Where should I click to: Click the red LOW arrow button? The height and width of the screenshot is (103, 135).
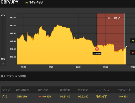pos(132,52)
